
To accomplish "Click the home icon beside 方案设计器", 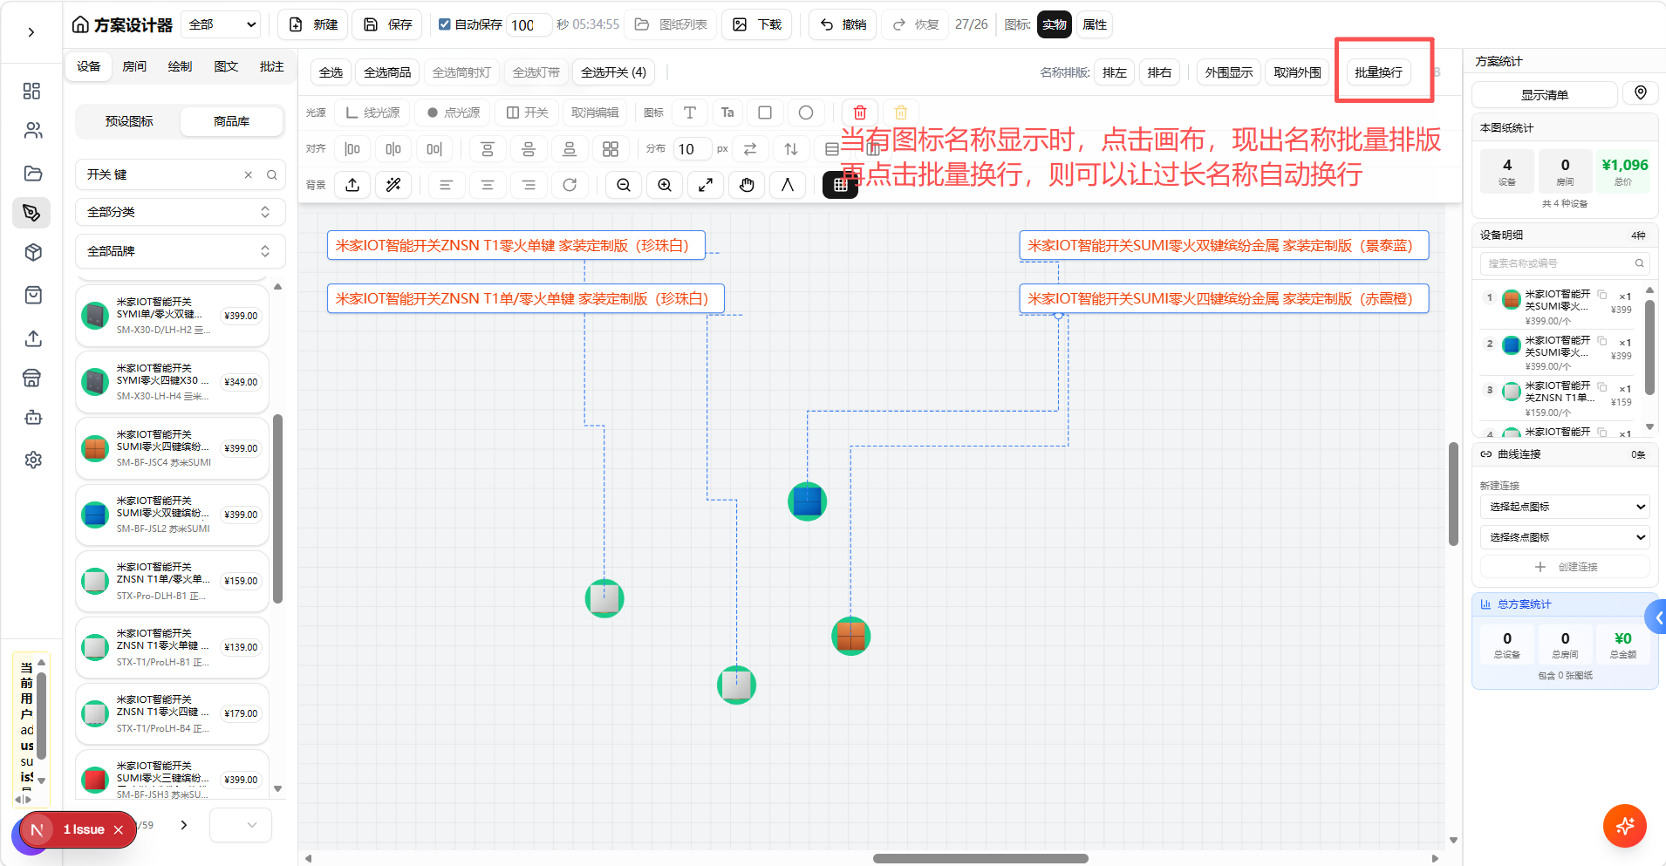I will pos(80,24).
